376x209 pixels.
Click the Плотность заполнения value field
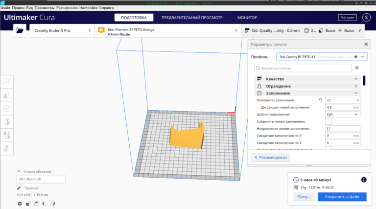click(343, 100)
